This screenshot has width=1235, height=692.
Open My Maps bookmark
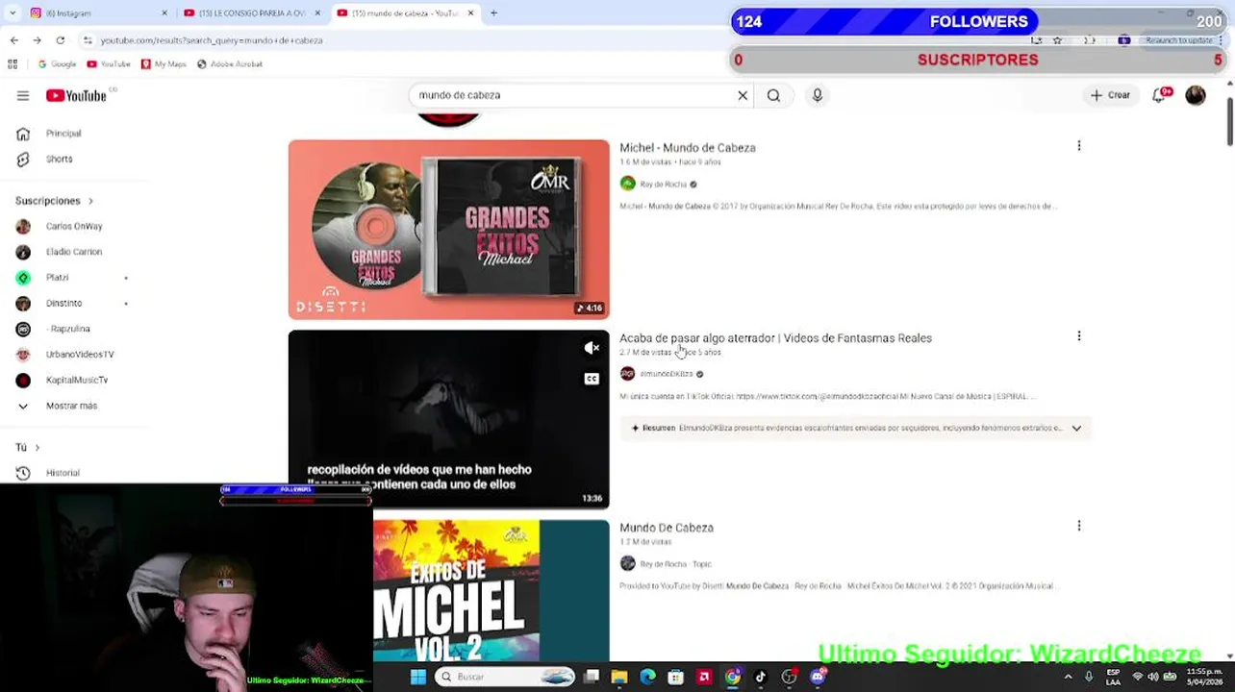[164, 64]
